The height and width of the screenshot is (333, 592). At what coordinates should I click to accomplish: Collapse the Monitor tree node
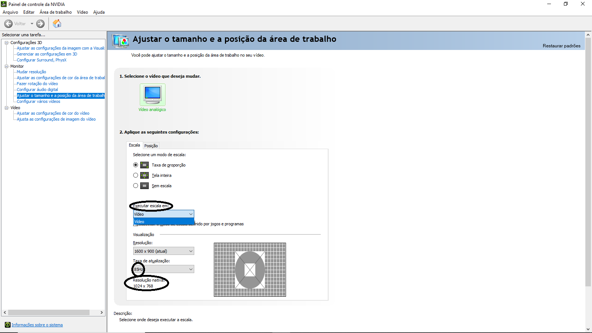[x=6, y=66]
